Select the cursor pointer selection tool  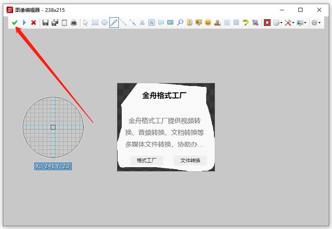pyautogui.click(x=86, y=23)
